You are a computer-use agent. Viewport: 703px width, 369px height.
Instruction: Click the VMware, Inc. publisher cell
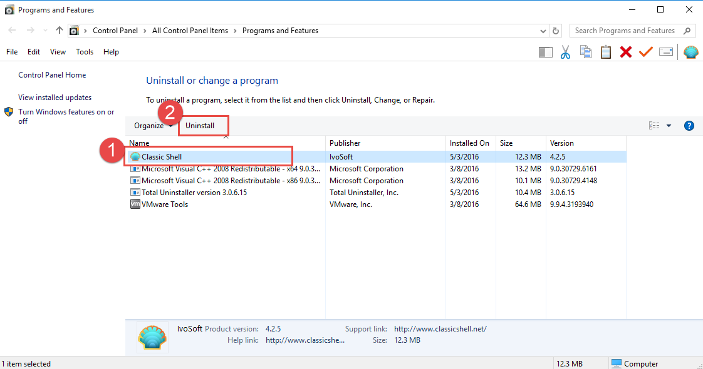(351, 205)
